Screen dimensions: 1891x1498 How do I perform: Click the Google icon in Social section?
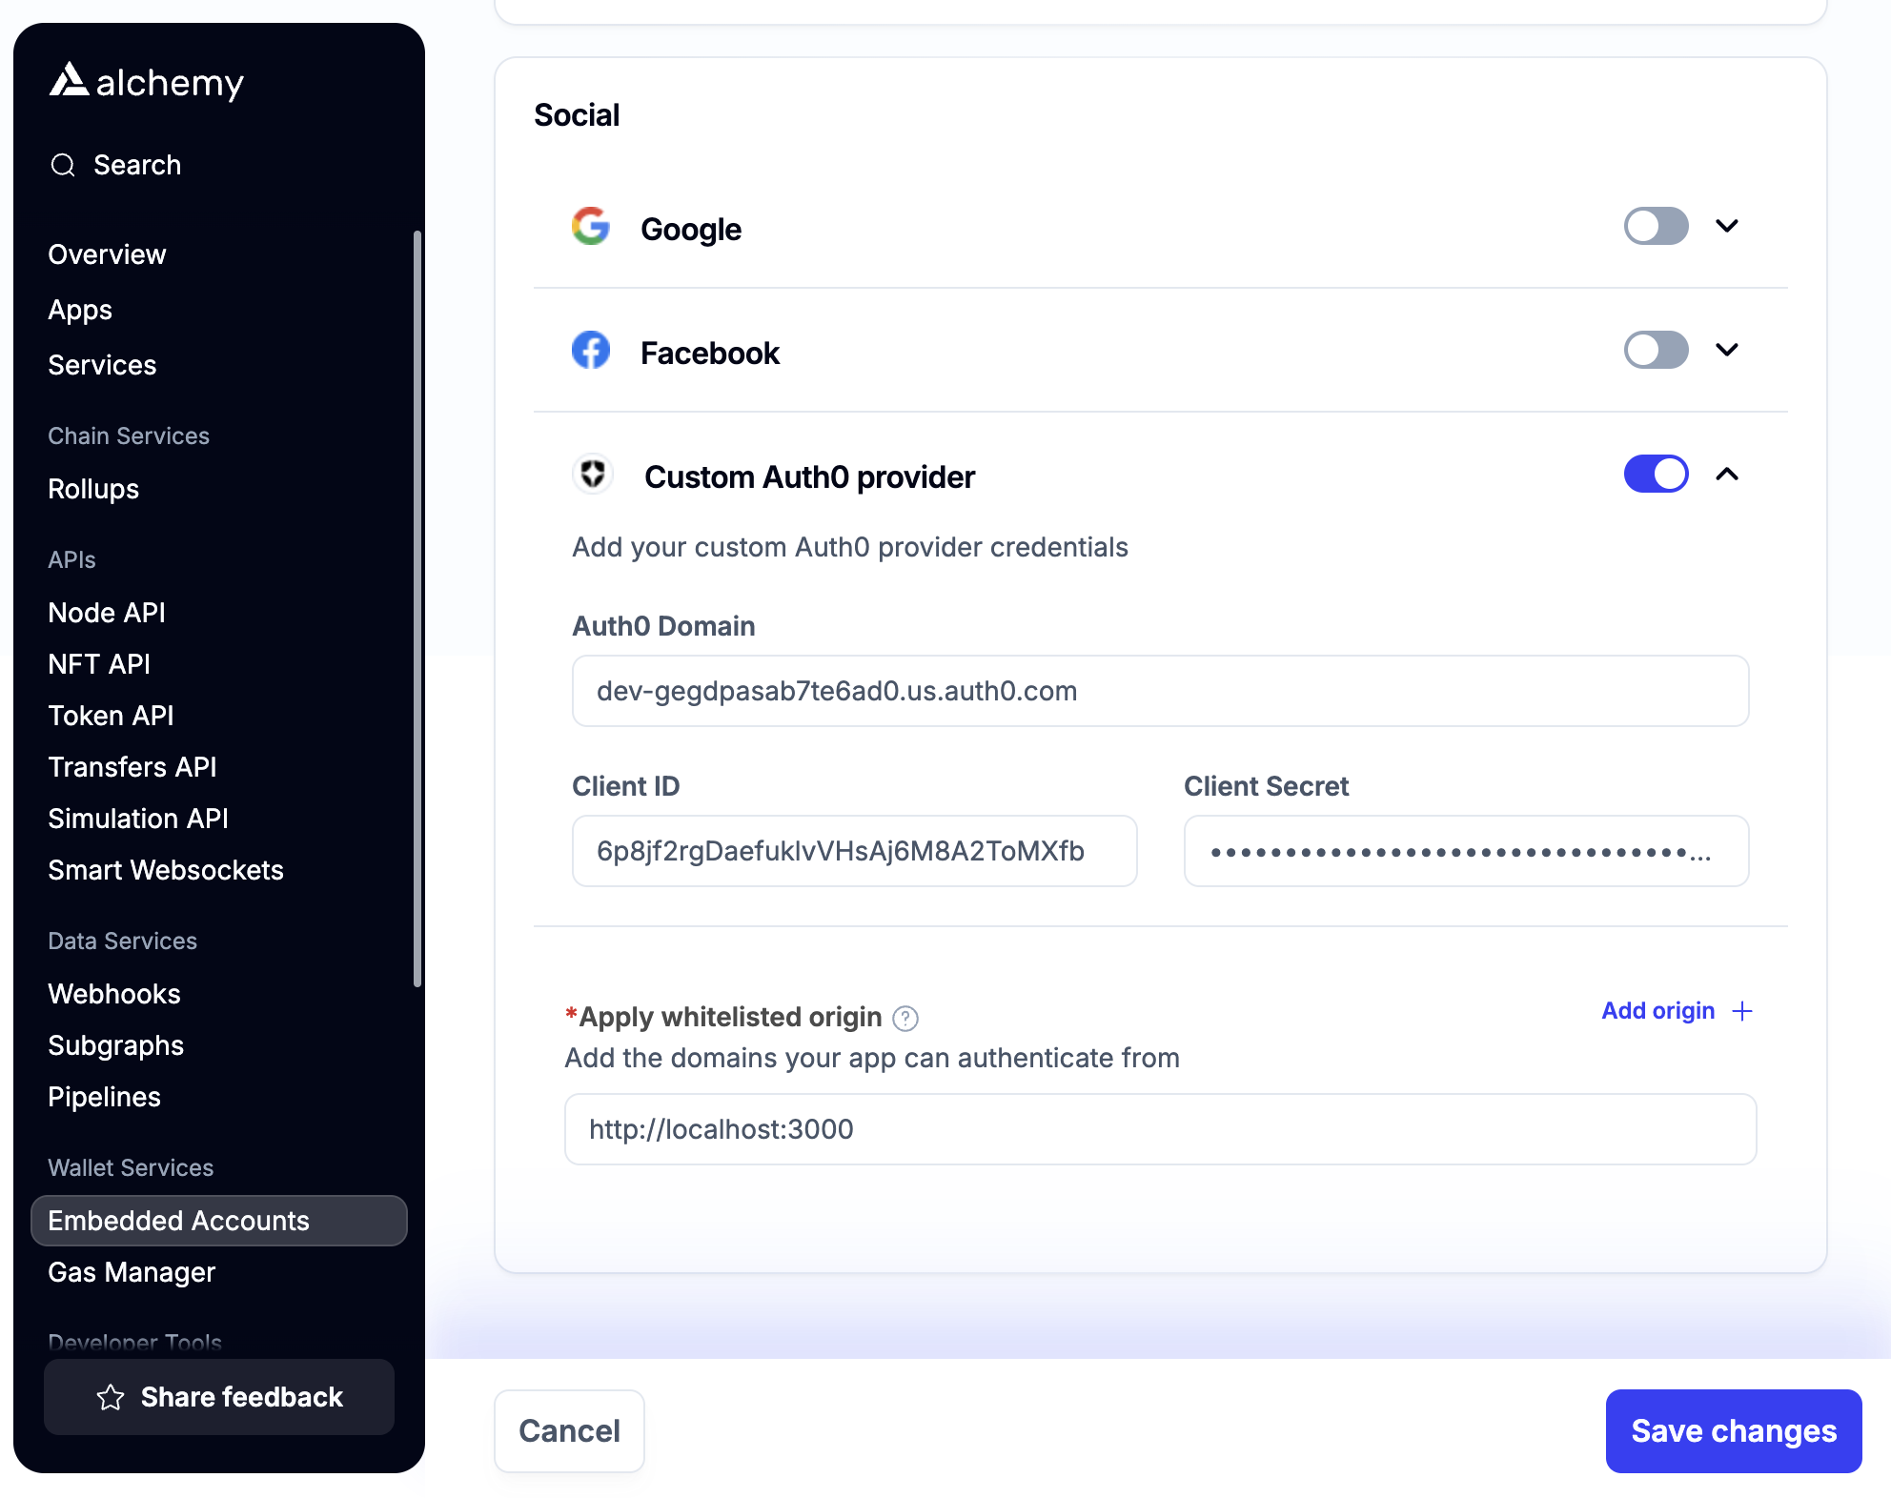[591, 227]
